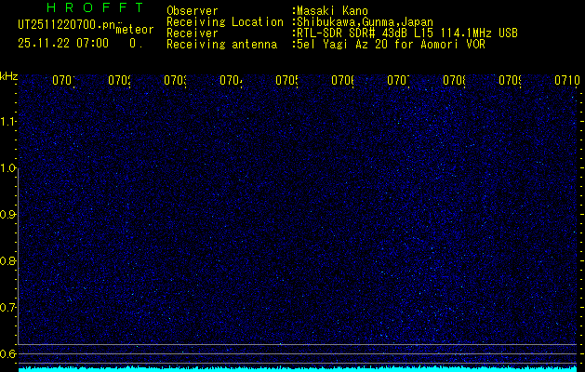585x372 pixels.
Task: Click the 0705 time marker
Action: (x=286, y=80)
